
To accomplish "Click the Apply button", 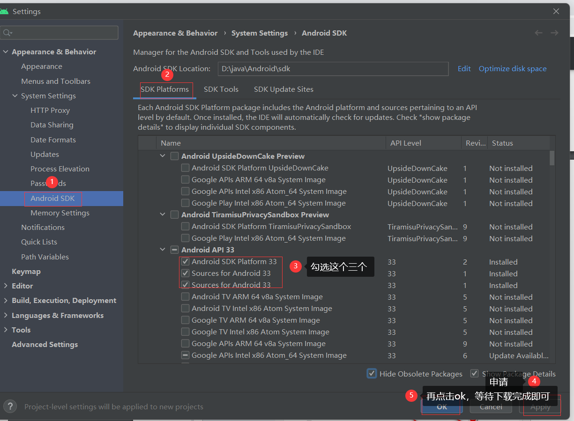I will point(540,406).
